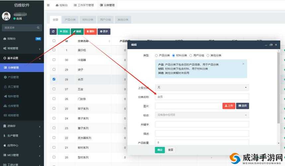The height and width of the screenshot is (166, 285).
Task: Click the 蒸发器系列 cell in table
Action: pyautogui.click(x=84, y=138)
